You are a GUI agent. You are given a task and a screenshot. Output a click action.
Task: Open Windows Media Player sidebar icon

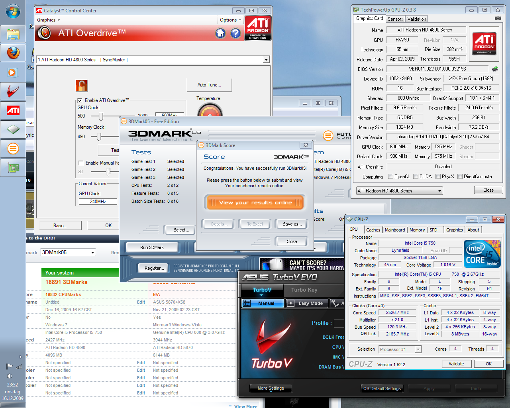[12, 72]
